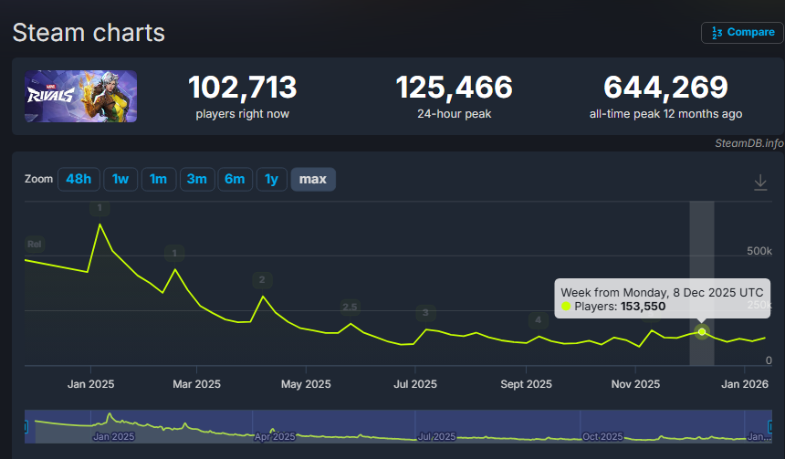Set chart zoom to 1m
The image size is (785, 459).
tap(158, 179)
